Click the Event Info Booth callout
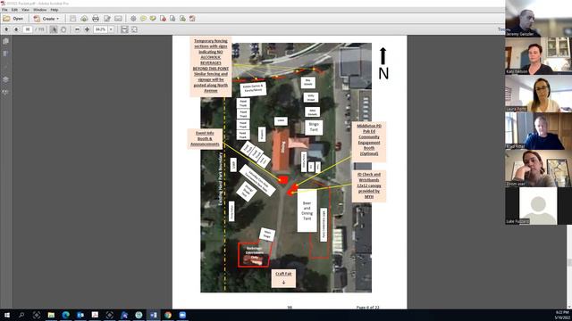Image resolution: width=572 pixels, height=321 pixels. (x=205, y=139)
